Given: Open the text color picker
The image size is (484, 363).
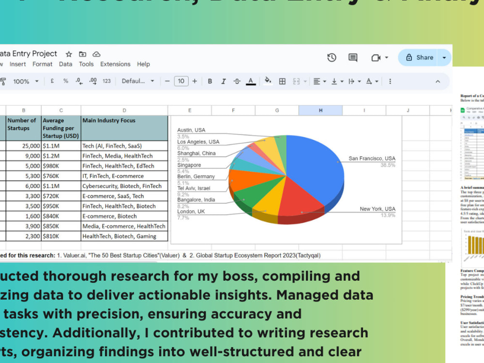Looking at the screenshot, I should 251,81.
